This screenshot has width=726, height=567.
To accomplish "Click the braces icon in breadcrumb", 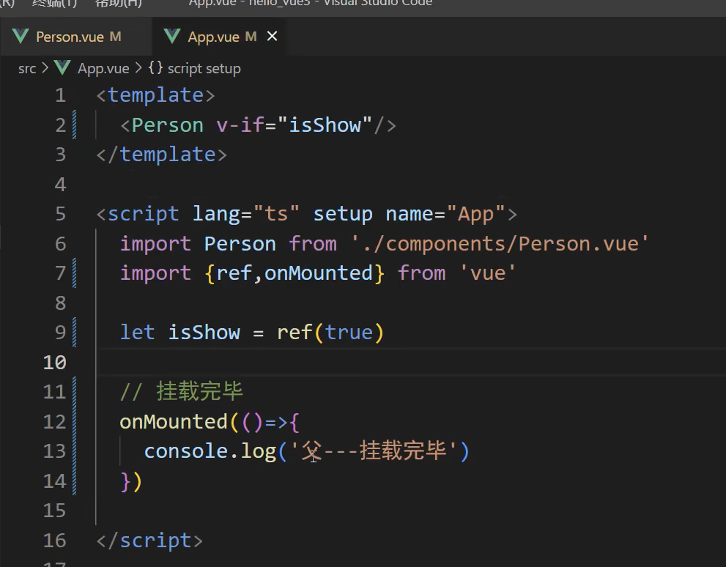I will pyautogui.click(x=155, y=67).
